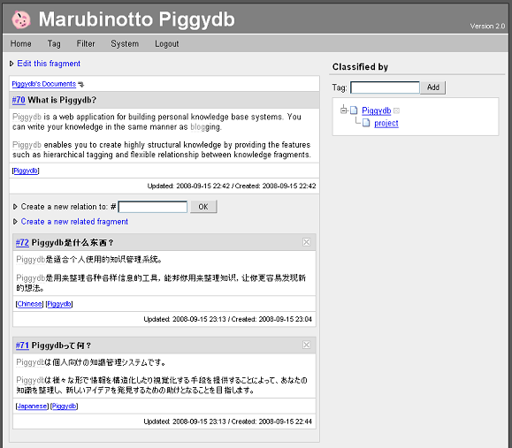The image size is (512, 448).
Task: Expand Create a new related fragment
Action: pos(15,222)
